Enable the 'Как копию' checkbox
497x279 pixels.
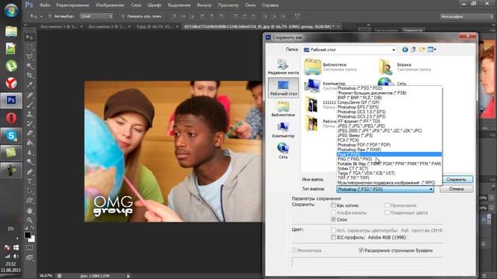[333, 205]
